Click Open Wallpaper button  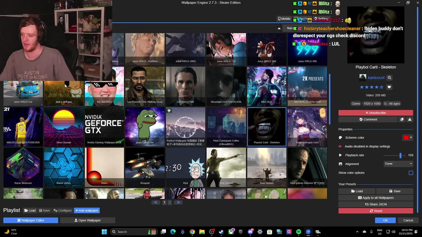[87, 220]
